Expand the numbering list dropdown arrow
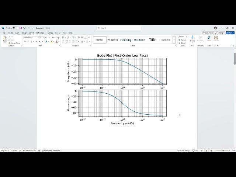The height and width of the screenshot is (177, 236). point(70,38)
